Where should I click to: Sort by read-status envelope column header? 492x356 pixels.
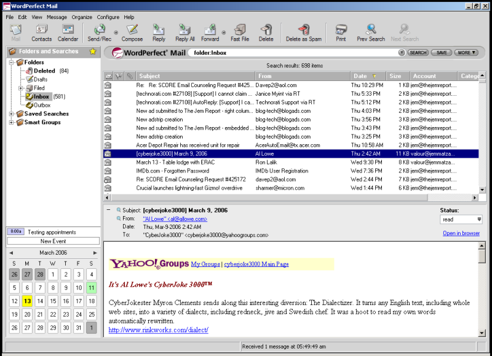109,76
